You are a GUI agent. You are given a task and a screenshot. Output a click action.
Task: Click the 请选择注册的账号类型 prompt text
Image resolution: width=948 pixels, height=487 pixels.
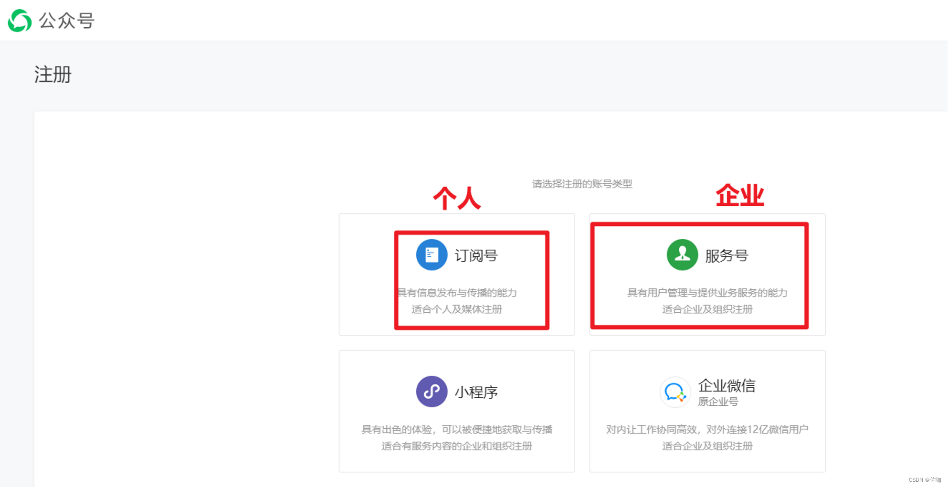pos(582,184)
